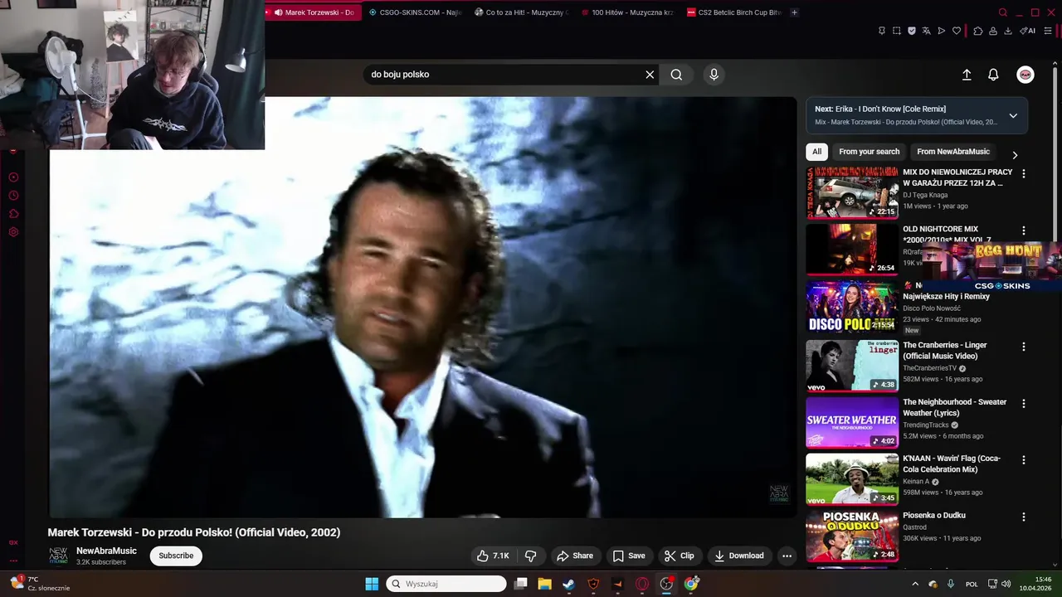1062x597 pixels.
Task: Open MIX DO NIEWOLNICZEJ PRACY thumbnail
Action: pos(852,192)
